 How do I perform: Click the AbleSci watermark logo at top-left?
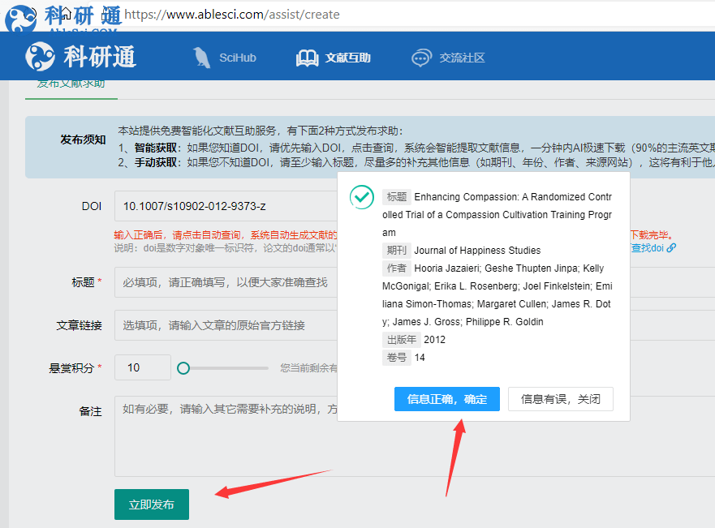click(x=23, y=18)
